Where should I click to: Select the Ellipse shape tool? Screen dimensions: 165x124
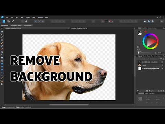(x=2, y=66)
